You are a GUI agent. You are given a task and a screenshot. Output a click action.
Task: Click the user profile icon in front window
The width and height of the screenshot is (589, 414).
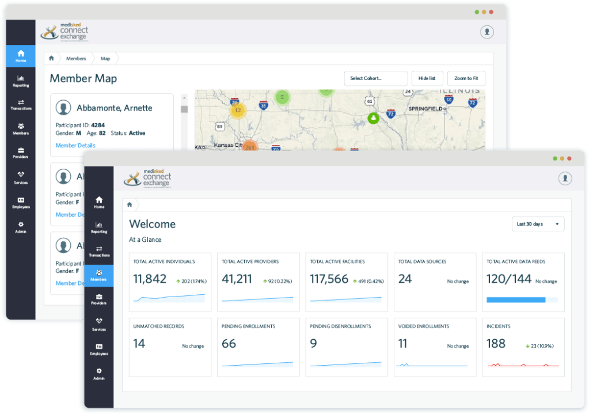point(565,178)
